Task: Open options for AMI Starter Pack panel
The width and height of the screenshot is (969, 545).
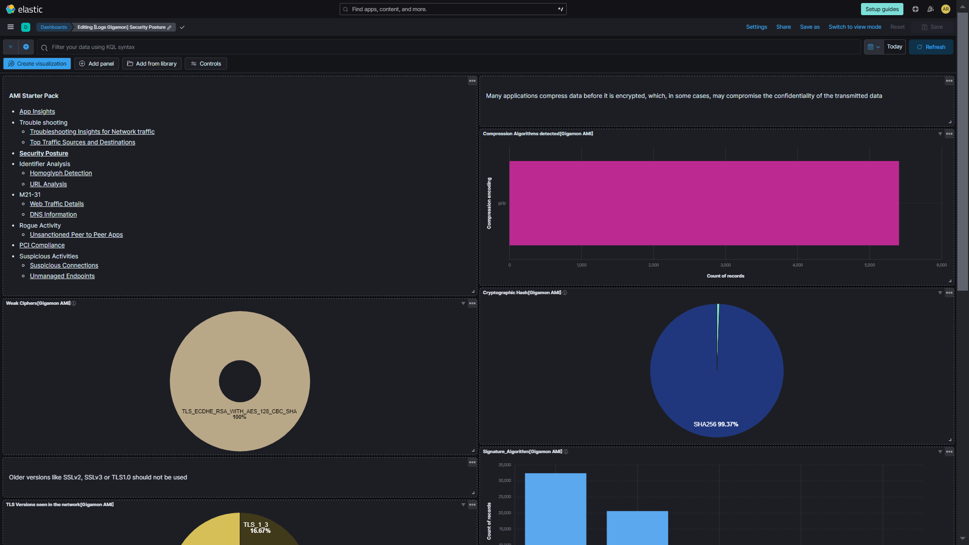Action: click(472, 81)
